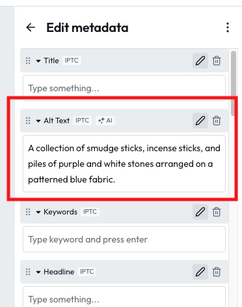Screen dimensions: 242x307
Task: Delete the Title field with trash icon
Action: tap(217, 61)
